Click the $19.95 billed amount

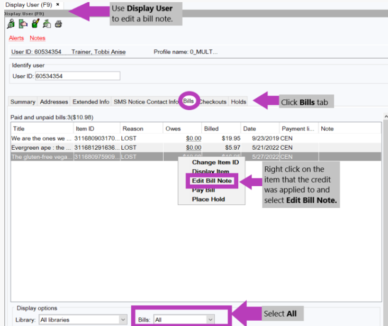click(x=231, y=138)
